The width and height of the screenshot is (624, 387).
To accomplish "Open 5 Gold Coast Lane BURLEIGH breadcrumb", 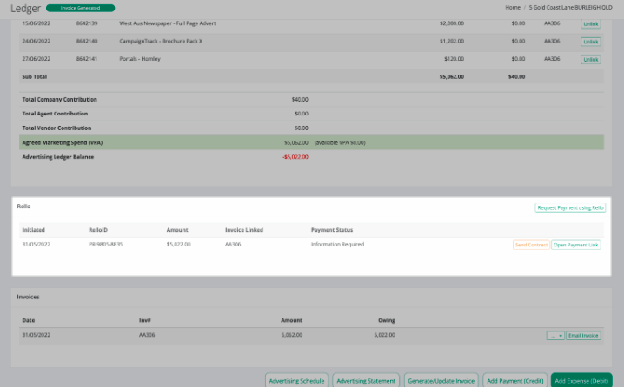I will click(570, 8).
